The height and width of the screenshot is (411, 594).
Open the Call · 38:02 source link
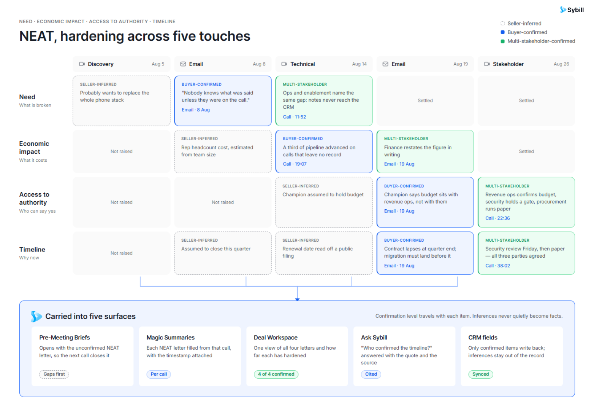pyautogui.click(x=497, y=266)
